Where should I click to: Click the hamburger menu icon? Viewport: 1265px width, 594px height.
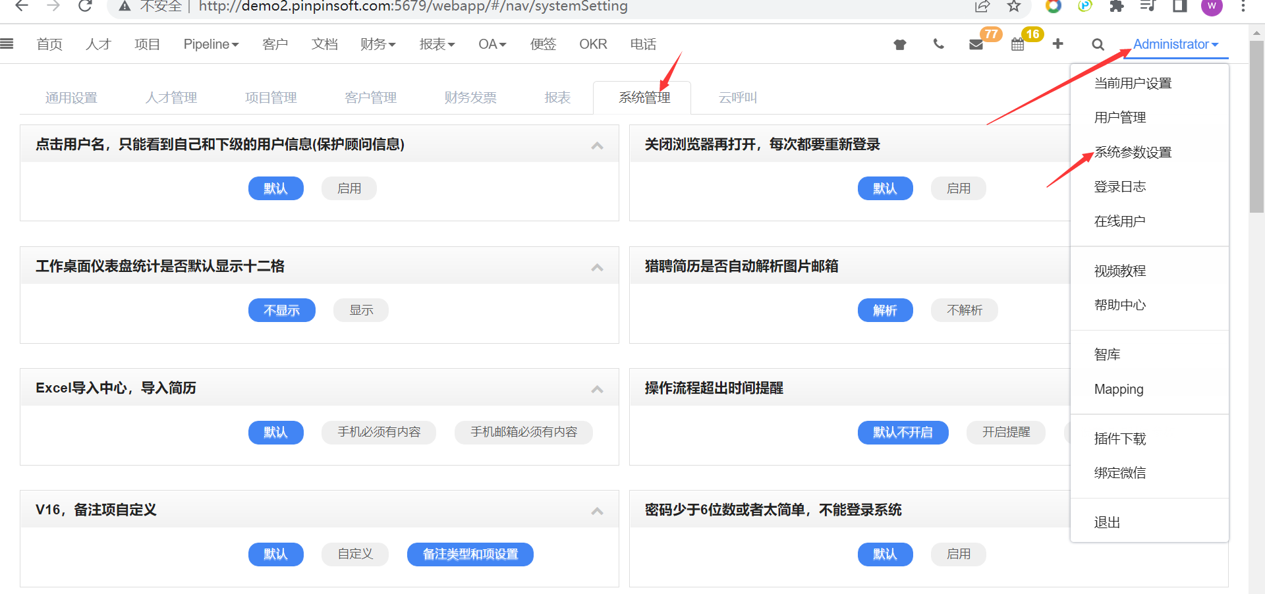[7, 44]
